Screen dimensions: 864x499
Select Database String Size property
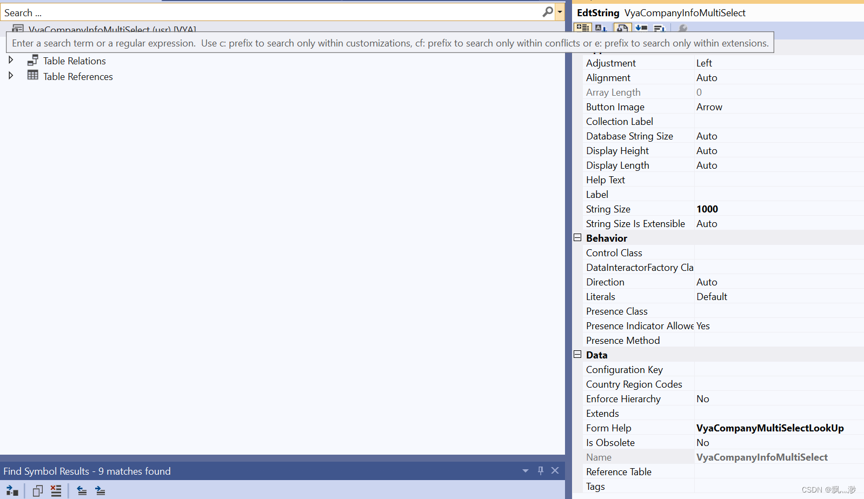tap(724, 136)
